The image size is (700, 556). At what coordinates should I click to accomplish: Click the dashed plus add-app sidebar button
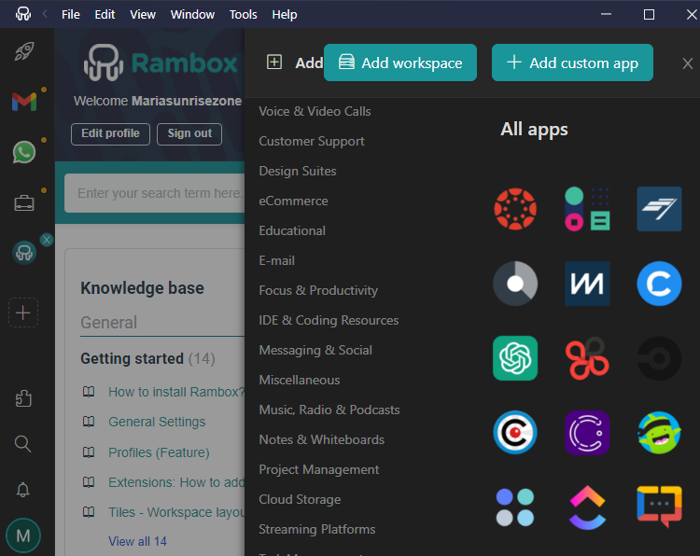coord(23,313)
